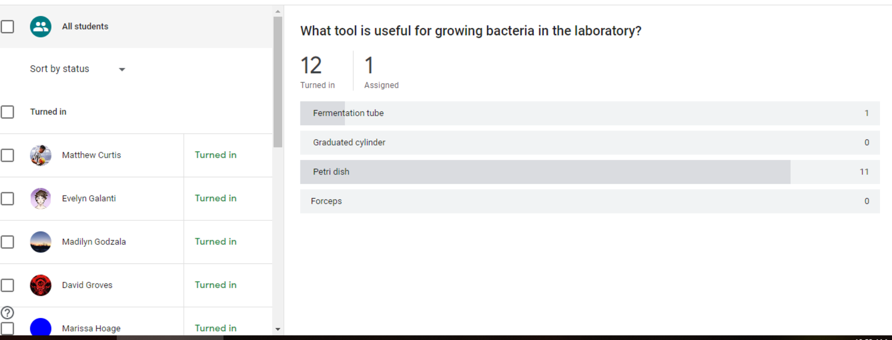Check the All students checkbox

(7, 27)
